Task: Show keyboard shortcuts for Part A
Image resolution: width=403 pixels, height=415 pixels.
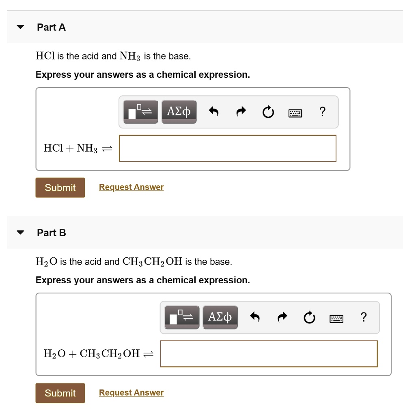Action: pos(295,112)
